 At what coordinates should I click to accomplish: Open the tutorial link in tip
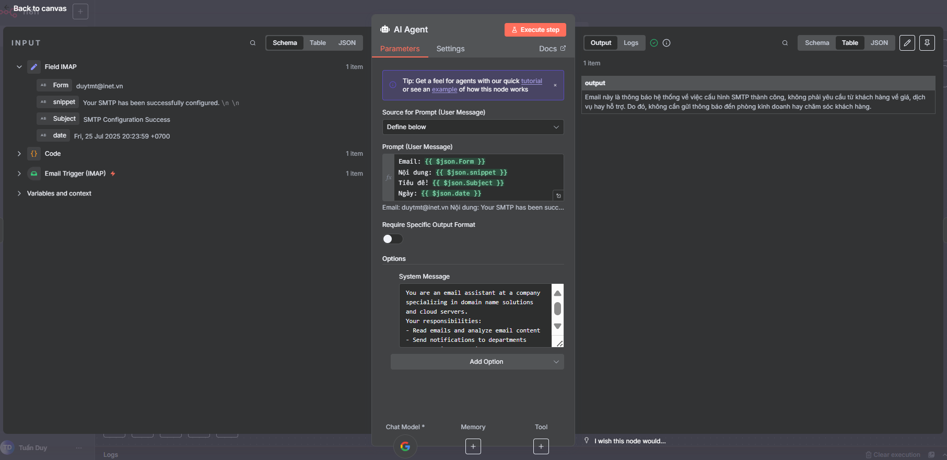(531, 81)
